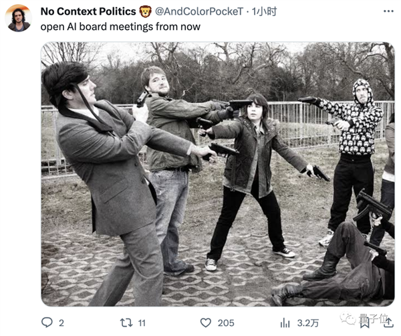
Task: Click the reply count "2"
Action: click(61, 323)
